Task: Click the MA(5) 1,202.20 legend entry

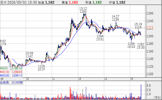Action: [x=11, y=68]
